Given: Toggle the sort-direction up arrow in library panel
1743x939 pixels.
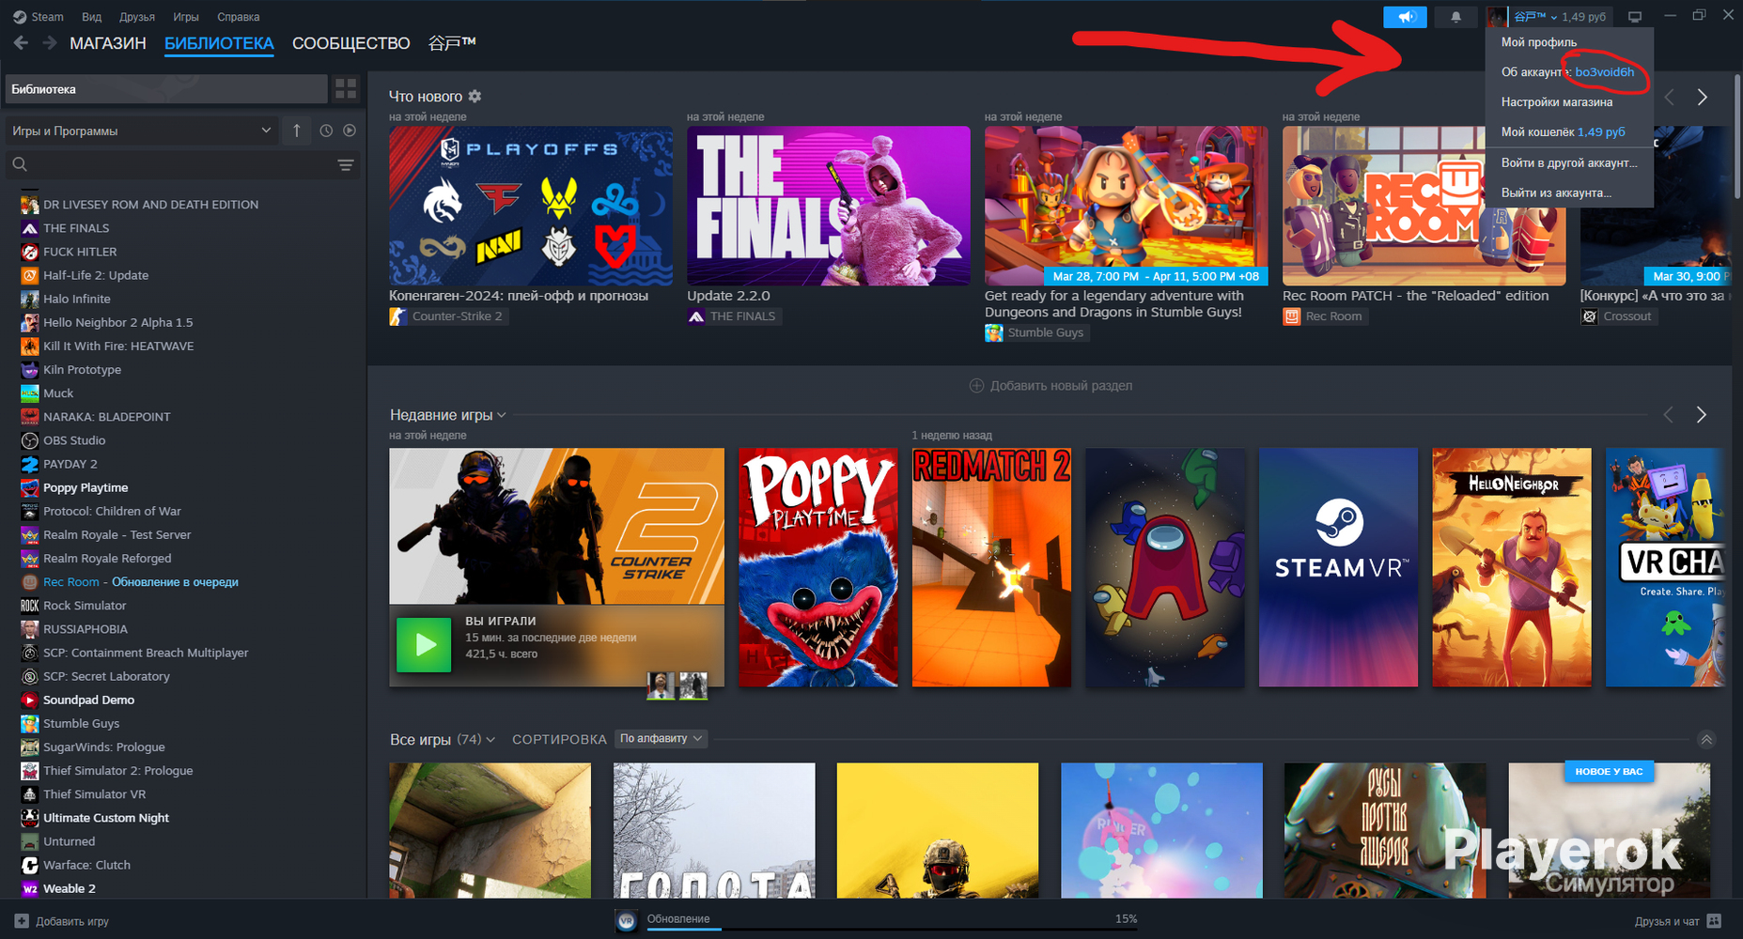Looking at the screenshot, I should click(x=297, y=131).
